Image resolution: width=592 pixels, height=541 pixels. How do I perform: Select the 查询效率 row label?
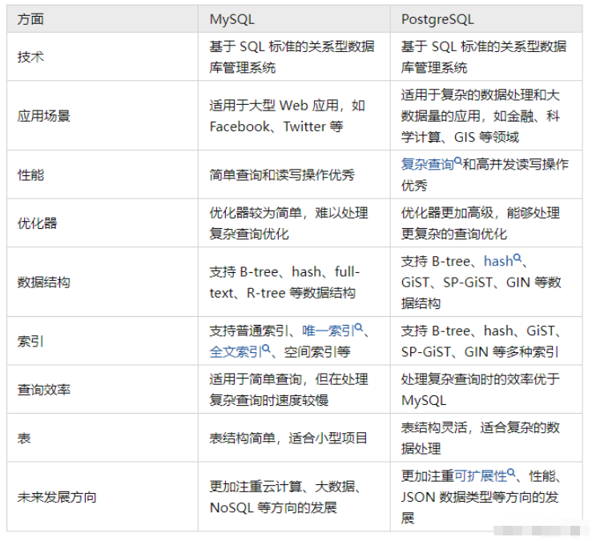tap(43, 389)
